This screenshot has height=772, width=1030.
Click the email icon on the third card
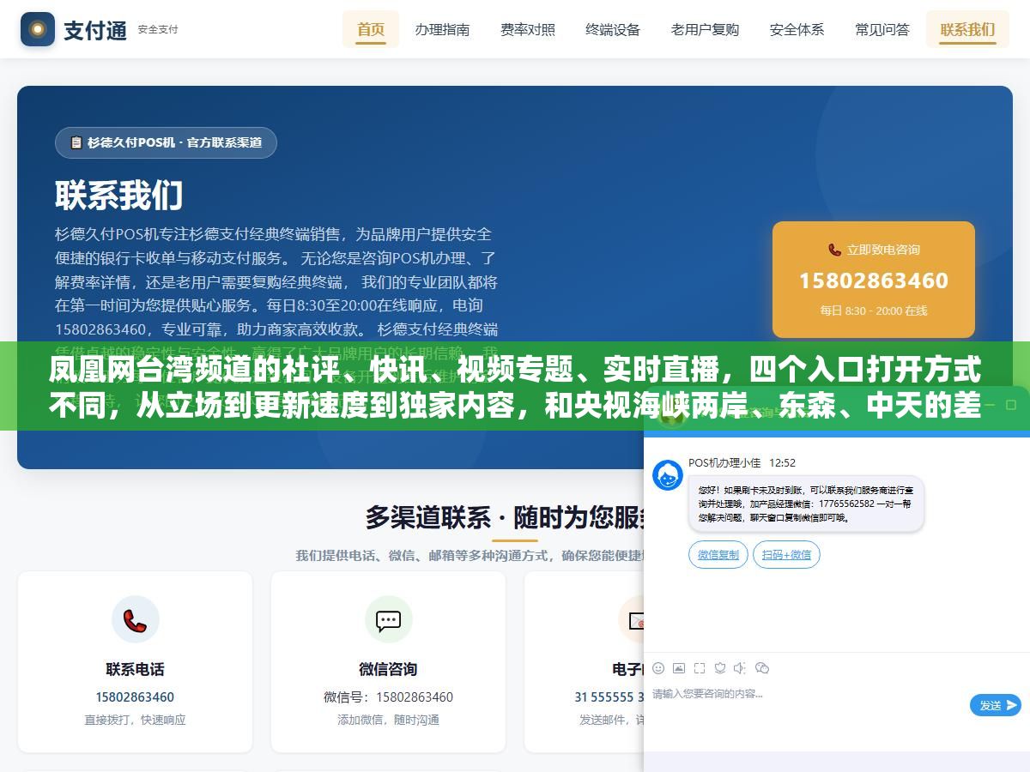tap(637, 619)
